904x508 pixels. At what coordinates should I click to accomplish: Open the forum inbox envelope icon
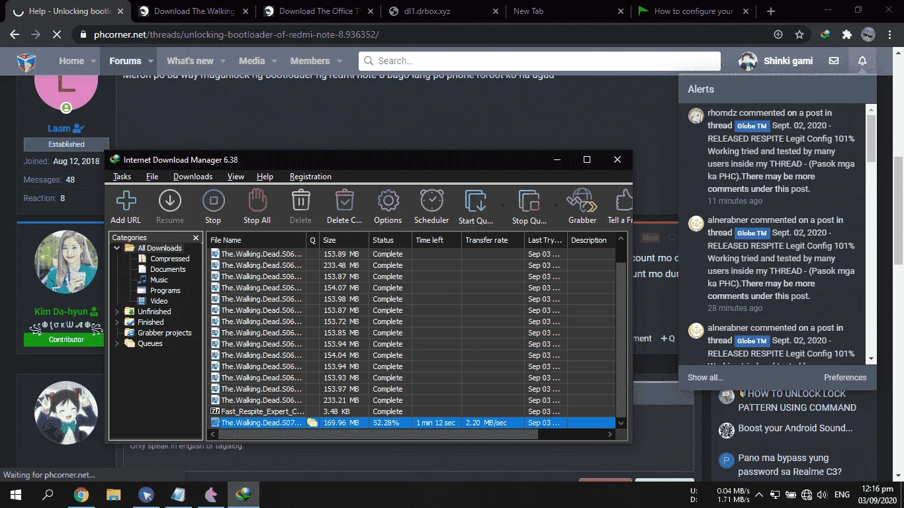click(x=834, y=61)
